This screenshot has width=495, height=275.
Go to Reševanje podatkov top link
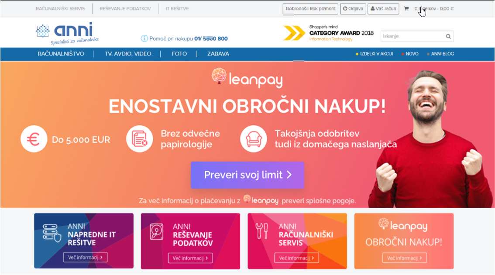125,9
